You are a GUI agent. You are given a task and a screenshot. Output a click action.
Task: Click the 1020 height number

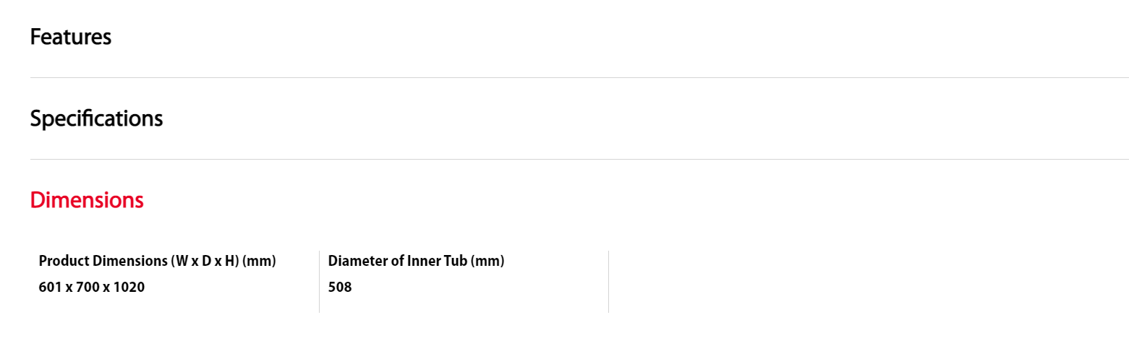tap(129, 288)
